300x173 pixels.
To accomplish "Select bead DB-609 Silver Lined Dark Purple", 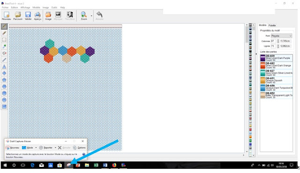I will pyautogui.click(x=276, y=58).
